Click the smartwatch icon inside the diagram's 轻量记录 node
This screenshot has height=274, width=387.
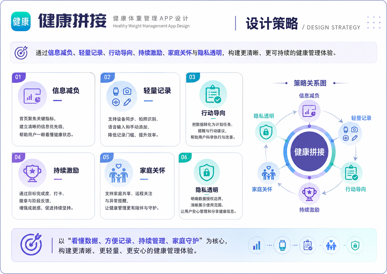point(346,130)
